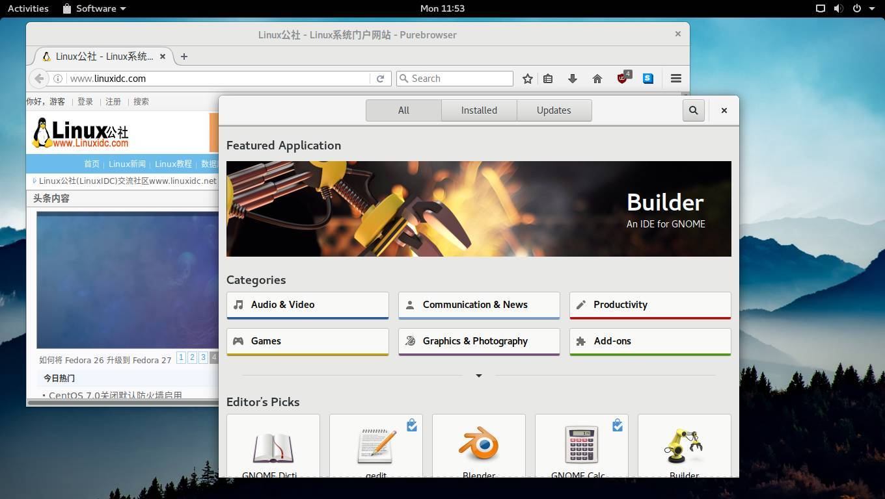Select the Linux公社 browser tab
Screen dimensions: 885x499
click(x=104, y=57)
